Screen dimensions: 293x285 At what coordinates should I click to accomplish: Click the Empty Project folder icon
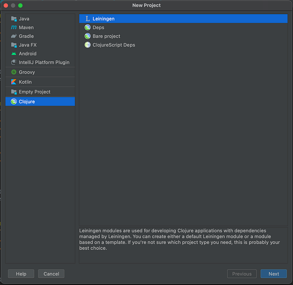(x=14, y=92)
